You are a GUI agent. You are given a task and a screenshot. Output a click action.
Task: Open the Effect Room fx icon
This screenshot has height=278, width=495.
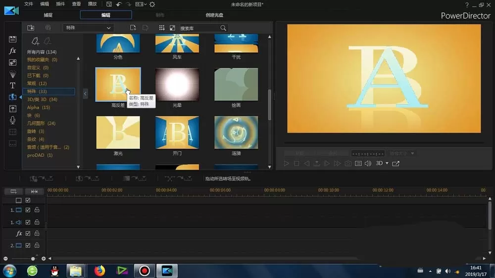12,51
